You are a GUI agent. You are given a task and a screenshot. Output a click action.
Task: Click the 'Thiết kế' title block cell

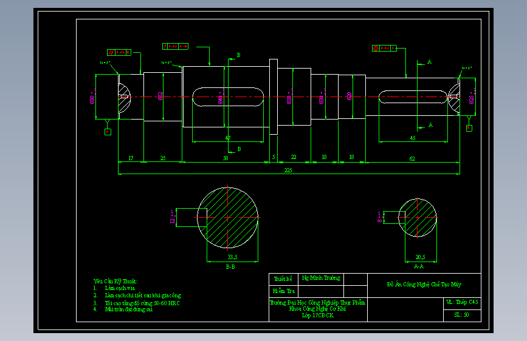point(283,279)
